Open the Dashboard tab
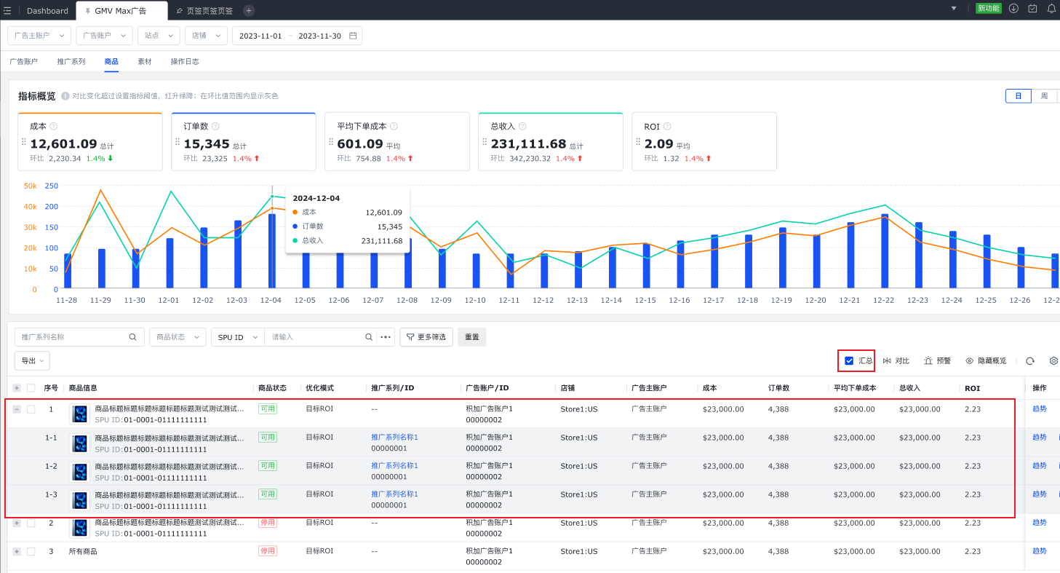1060x573 pixels. point(47,11)
